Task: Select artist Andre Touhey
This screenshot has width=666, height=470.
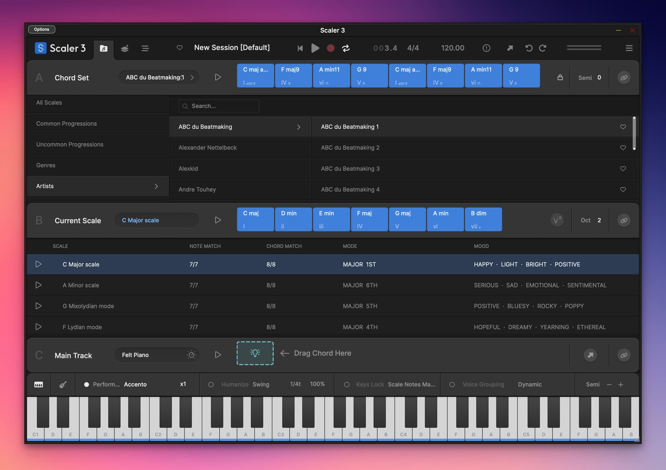Action: (x=240, y=190)
